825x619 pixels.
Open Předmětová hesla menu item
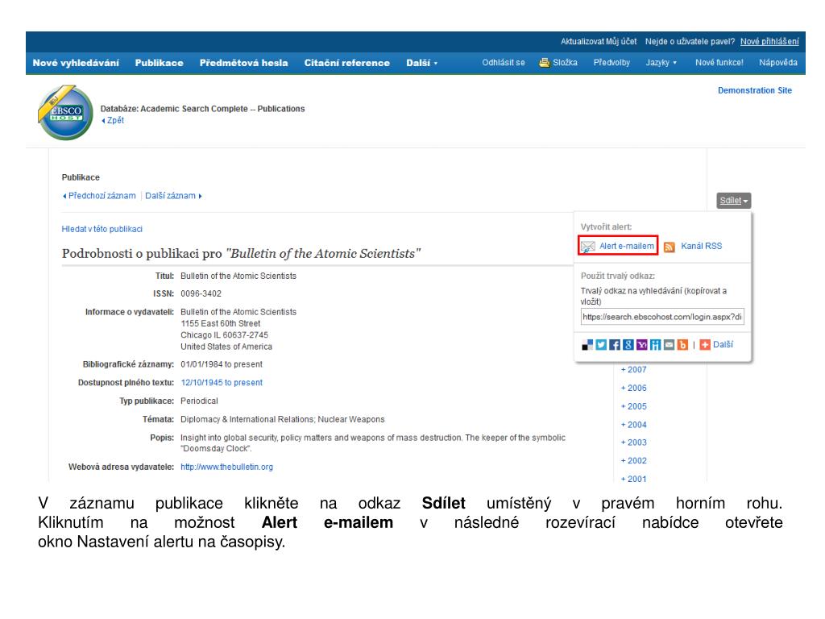pos(243,63)
